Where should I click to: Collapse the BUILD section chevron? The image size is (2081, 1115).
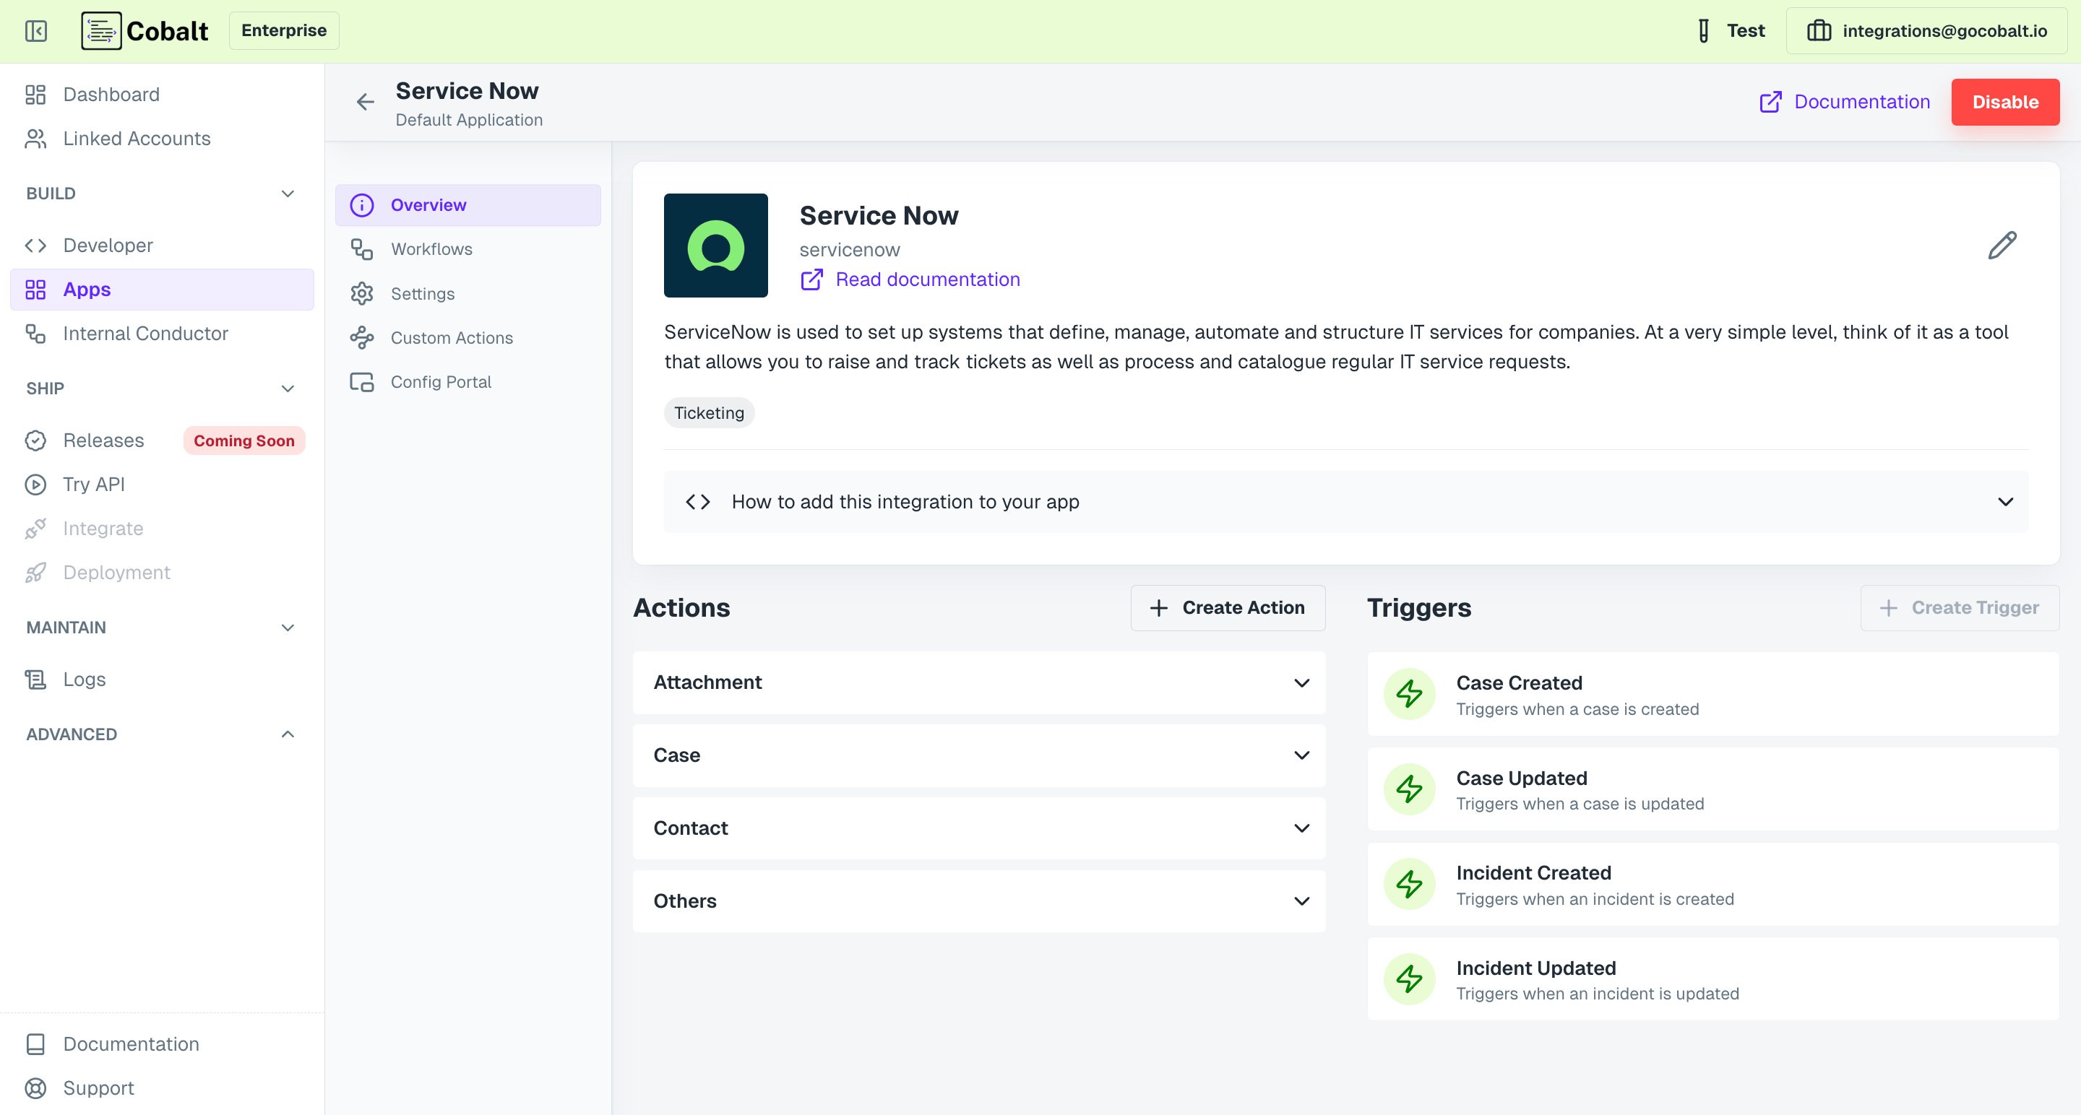point(288,194)
